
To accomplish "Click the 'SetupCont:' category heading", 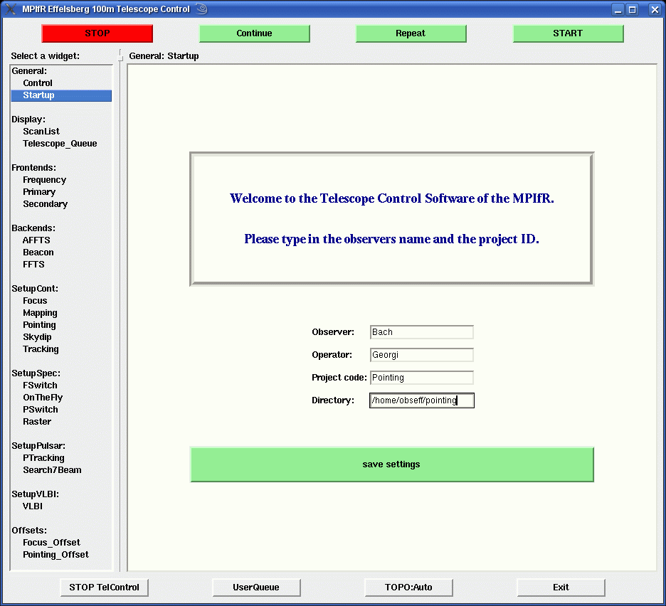I will coord(35,289).
